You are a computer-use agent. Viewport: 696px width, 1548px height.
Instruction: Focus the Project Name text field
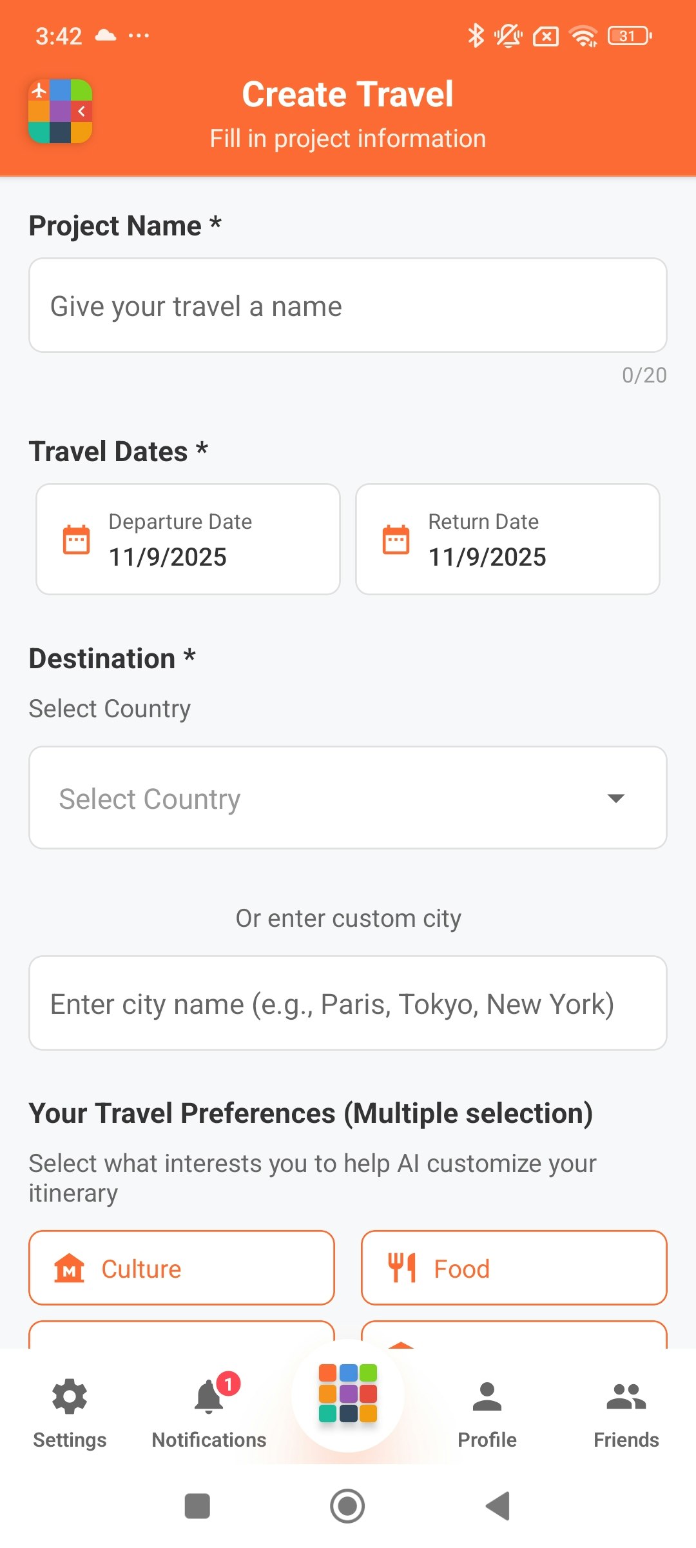coord(348,305)
